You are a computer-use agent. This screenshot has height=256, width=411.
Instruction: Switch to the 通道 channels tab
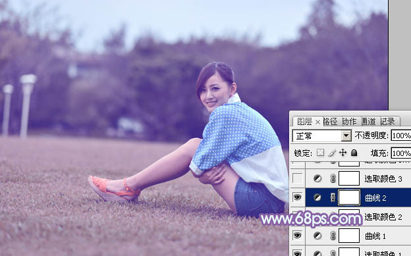click(369, 121)
